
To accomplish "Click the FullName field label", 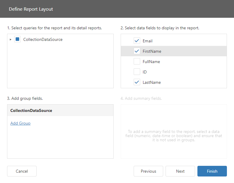I will click(151, 62).
